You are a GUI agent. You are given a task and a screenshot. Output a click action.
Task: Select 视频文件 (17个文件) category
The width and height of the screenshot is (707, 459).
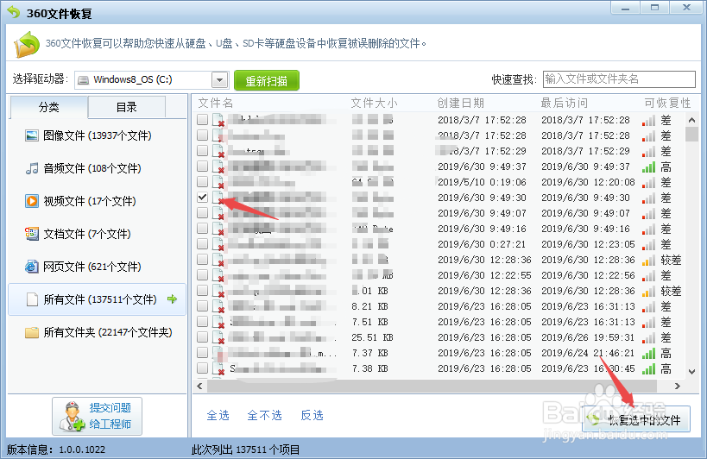97,201
